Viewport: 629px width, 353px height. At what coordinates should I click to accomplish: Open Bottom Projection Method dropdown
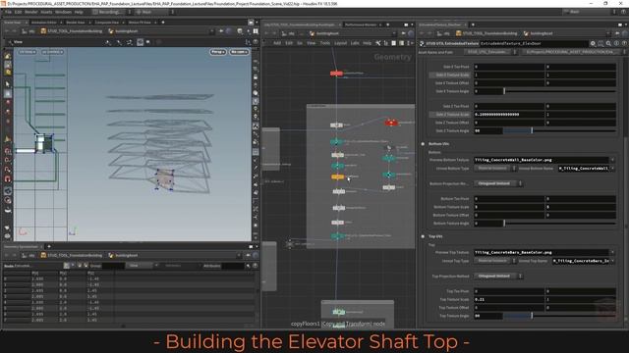point(498,183)
